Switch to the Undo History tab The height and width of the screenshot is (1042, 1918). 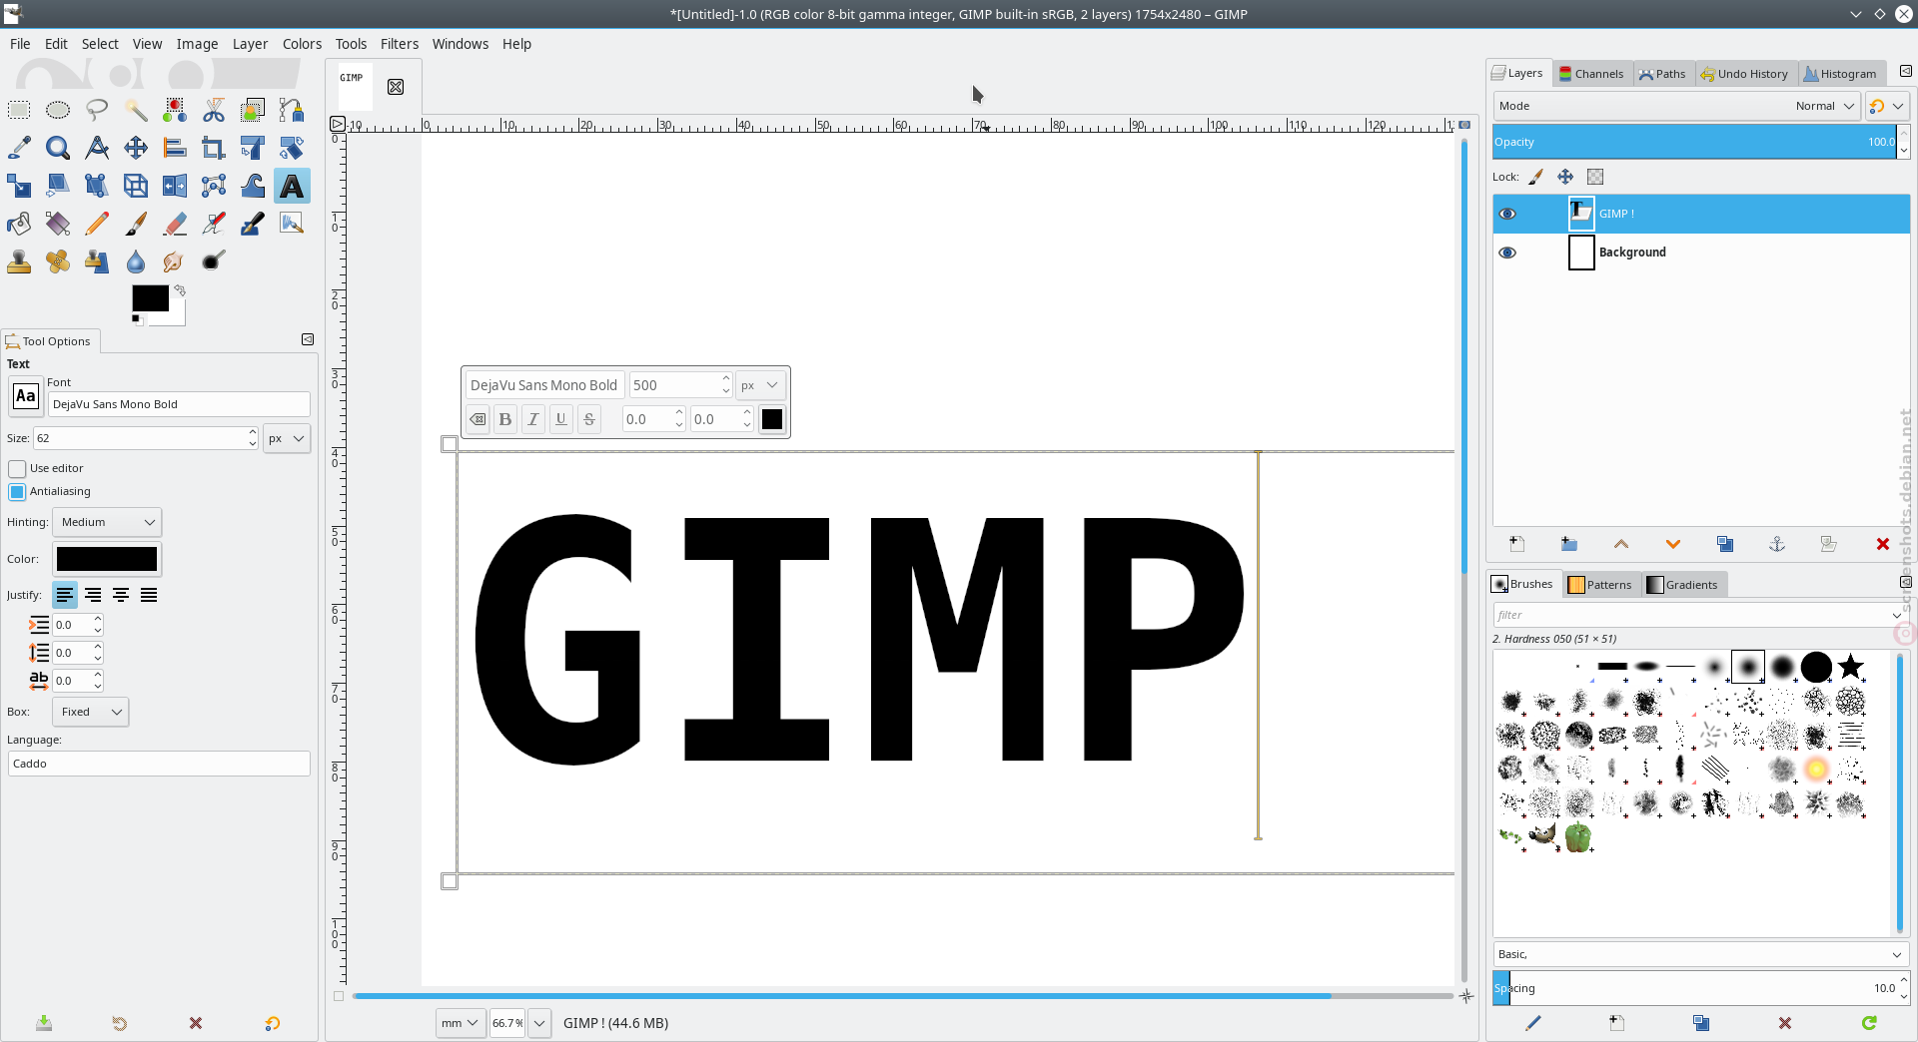tap(1745, 74)
